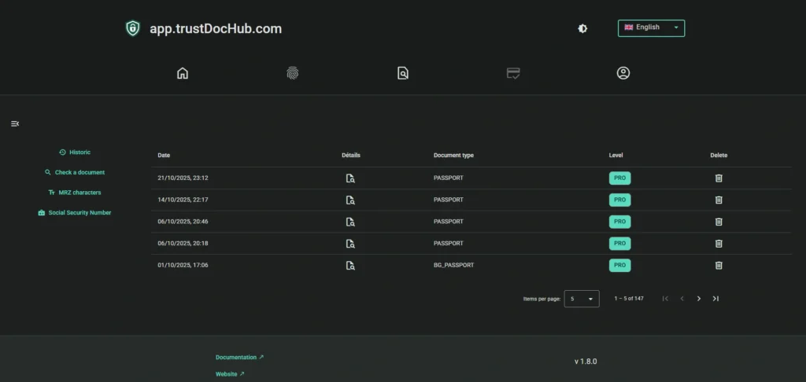Click the Détails column header

[x=351, y=155]
